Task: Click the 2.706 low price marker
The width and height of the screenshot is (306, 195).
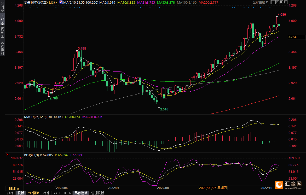Action: click(54, 98)
